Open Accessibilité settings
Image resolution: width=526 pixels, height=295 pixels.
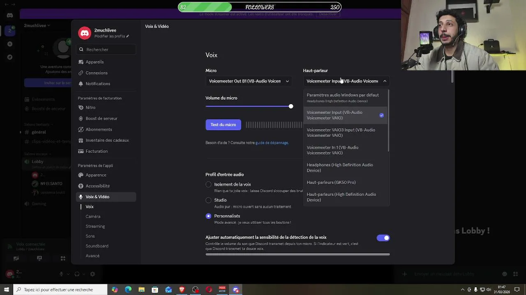click(106, 186)
